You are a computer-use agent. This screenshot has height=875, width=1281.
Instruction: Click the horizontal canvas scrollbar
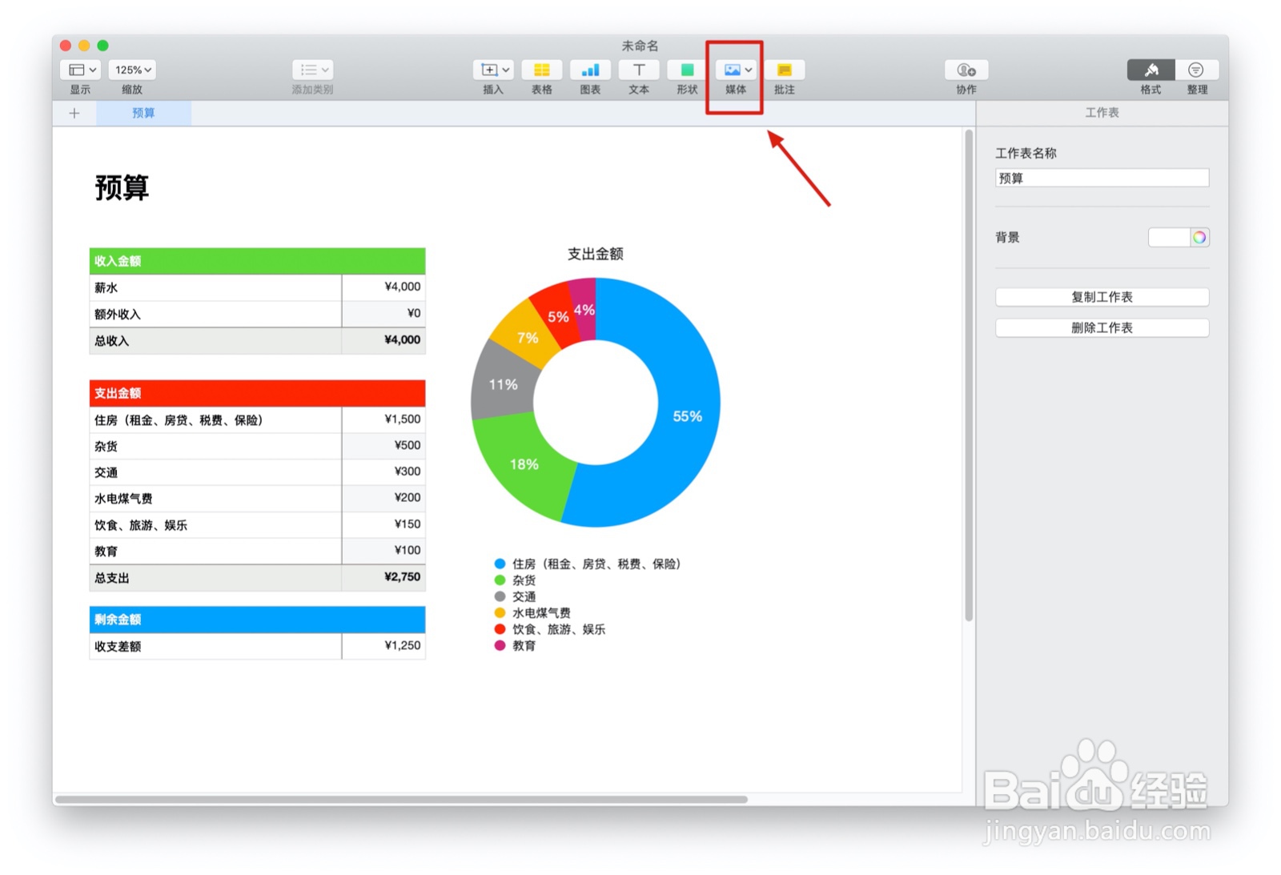[x=401, y=799]
